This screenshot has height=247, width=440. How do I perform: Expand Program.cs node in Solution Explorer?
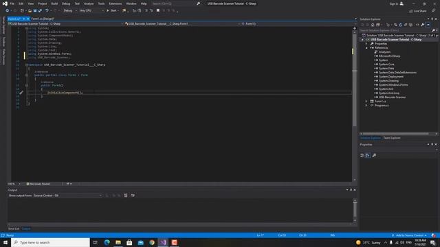click(x=366, y=105)
